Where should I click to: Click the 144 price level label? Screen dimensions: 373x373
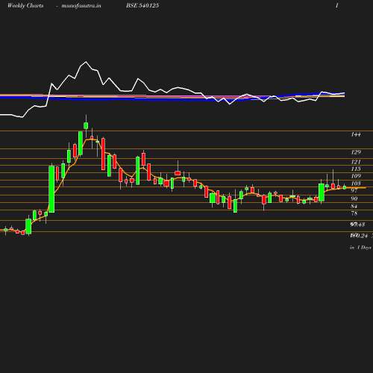click(x=356, y=134)
